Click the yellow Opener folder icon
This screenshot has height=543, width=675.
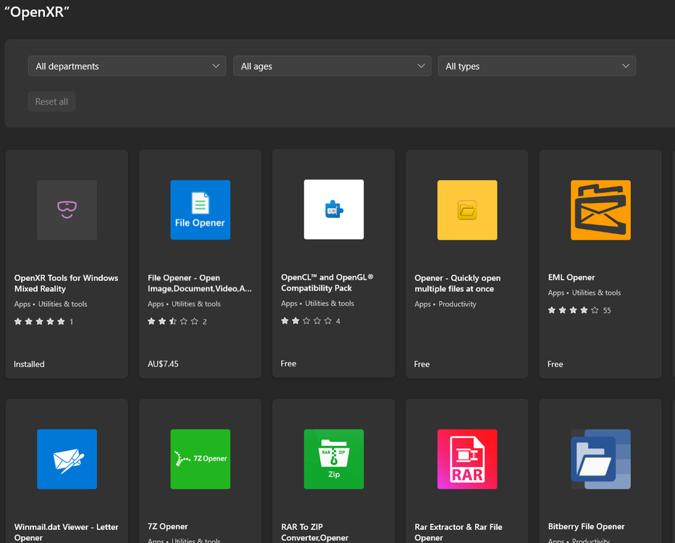tap(466, 210)
